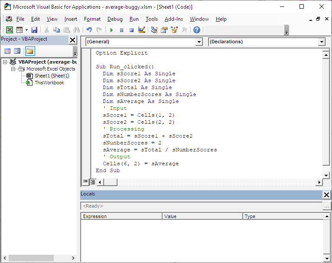The width and height of the screenshot is (332, 263).
Task: Open Insert UserForm dropdown arrow
Action: tap(26, 30)
